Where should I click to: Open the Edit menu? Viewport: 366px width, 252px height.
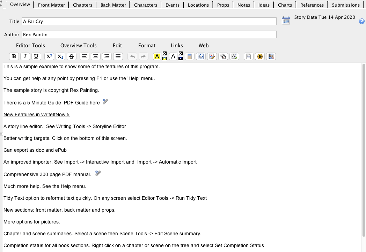[117, 45]
